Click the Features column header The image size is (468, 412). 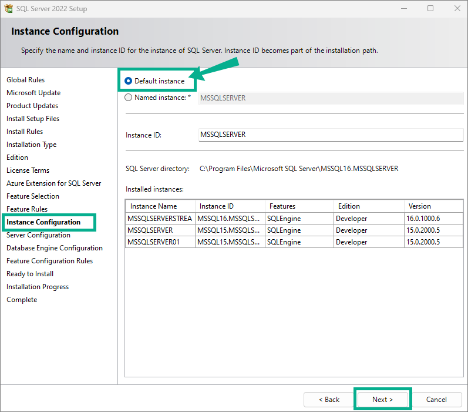[299, 206]
